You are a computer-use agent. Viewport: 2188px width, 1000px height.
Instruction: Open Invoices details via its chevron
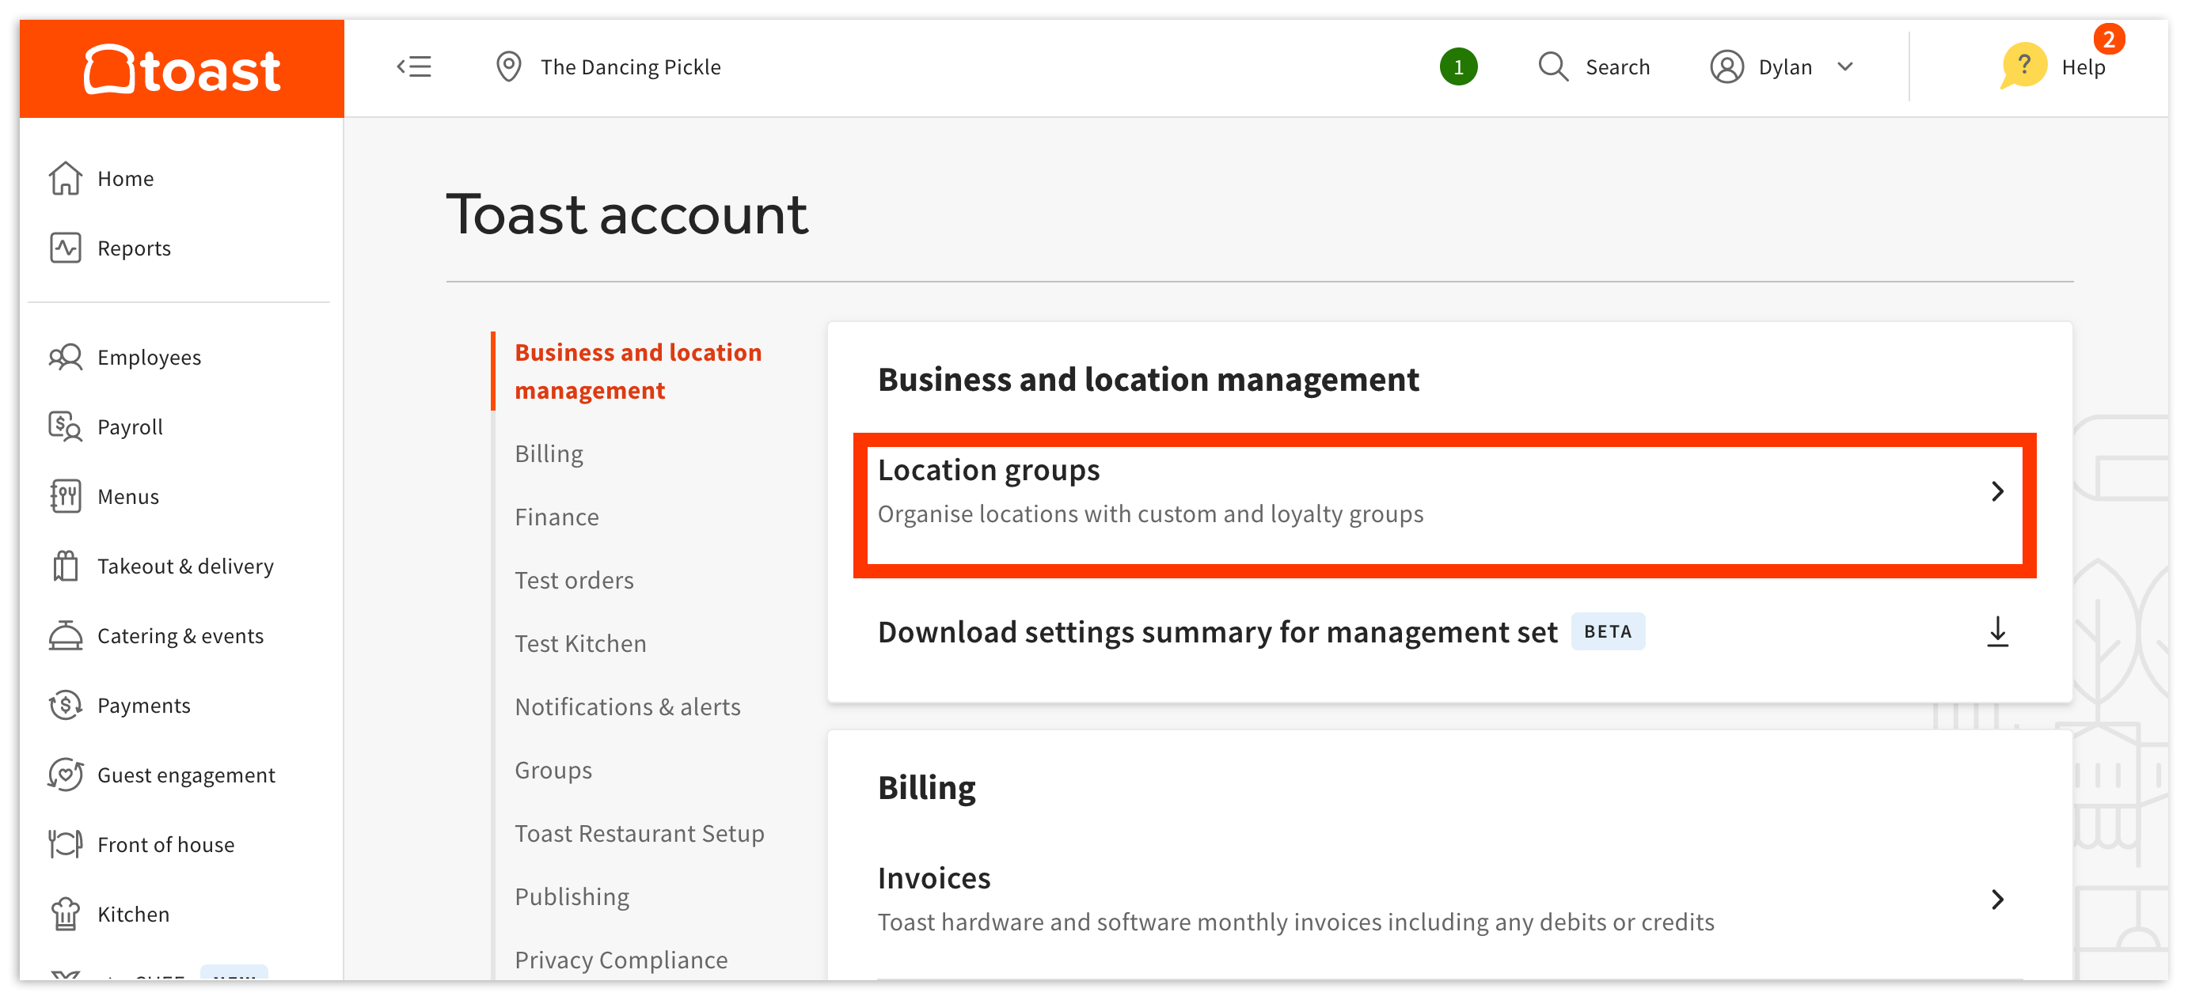[x=1998, y=899]
